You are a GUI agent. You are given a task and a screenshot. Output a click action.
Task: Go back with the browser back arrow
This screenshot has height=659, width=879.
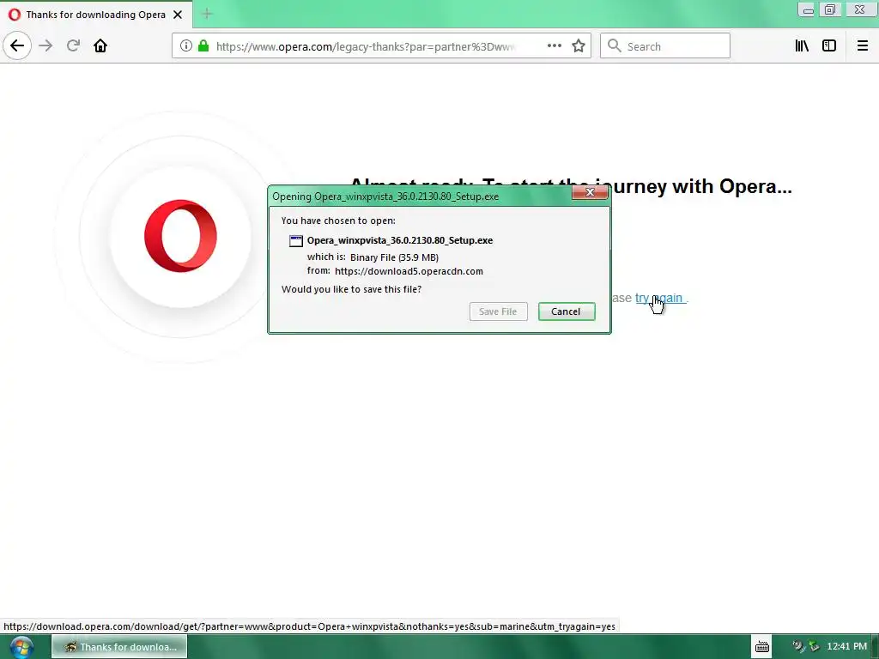click(17, 45)
